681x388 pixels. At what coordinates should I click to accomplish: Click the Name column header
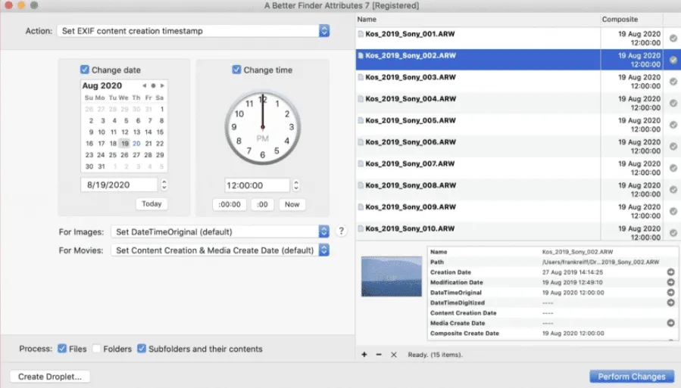pos(478,19)
